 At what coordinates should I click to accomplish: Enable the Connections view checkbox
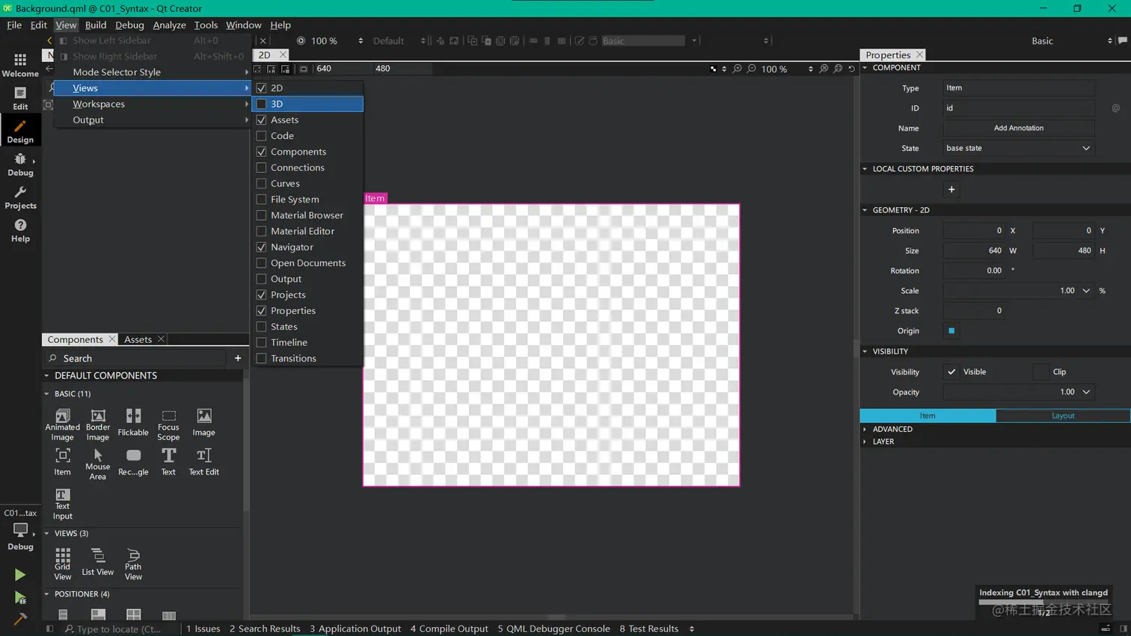(261, 167)
